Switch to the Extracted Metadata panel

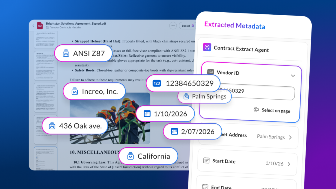(x=234, y=25)
